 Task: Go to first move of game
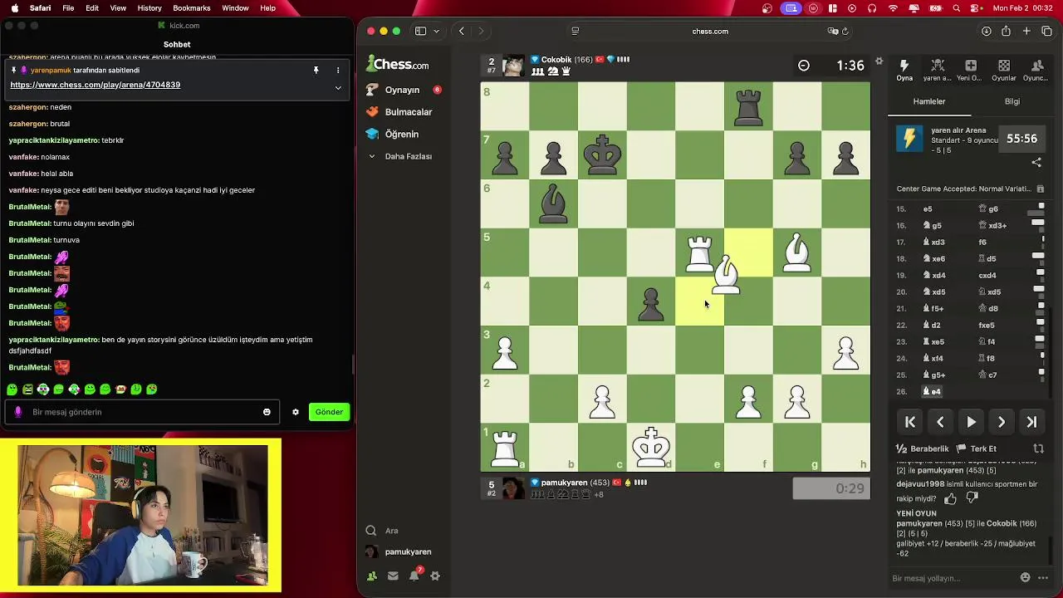pos(910,422)
